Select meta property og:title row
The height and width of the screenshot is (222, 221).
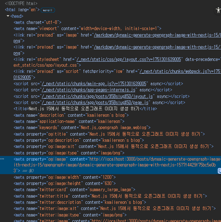[109, 134]
